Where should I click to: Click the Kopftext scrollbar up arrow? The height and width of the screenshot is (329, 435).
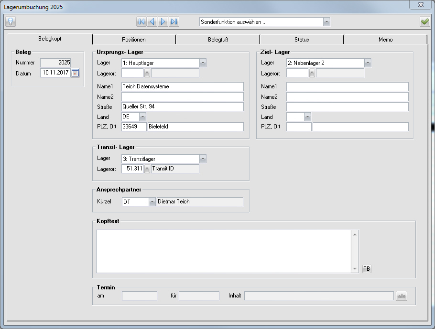355,234
